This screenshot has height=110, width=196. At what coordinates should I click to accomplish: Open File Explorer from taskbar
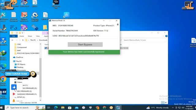(63, 108)
